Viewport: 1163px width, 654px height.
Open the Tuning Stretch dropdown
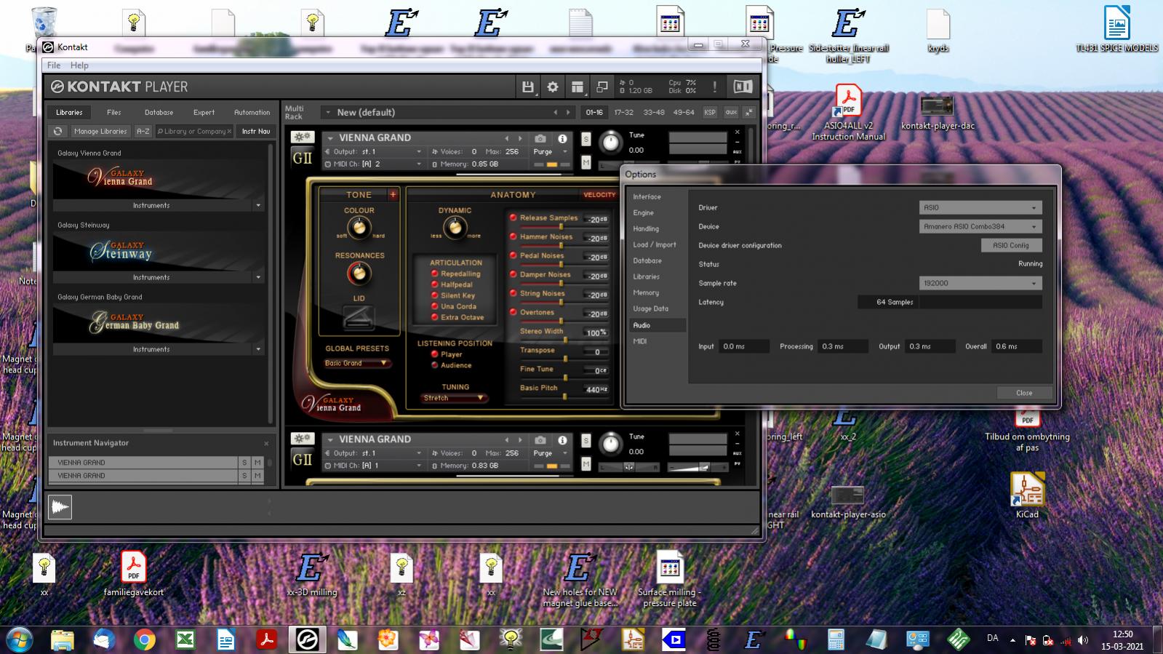point(454,398)
